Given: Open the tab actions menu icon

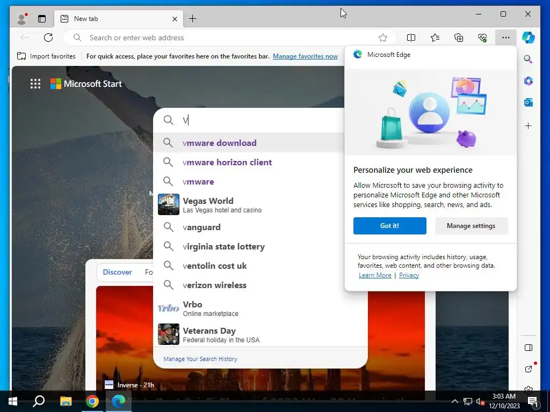Looking at the screenshot, I should pos(42,19).
